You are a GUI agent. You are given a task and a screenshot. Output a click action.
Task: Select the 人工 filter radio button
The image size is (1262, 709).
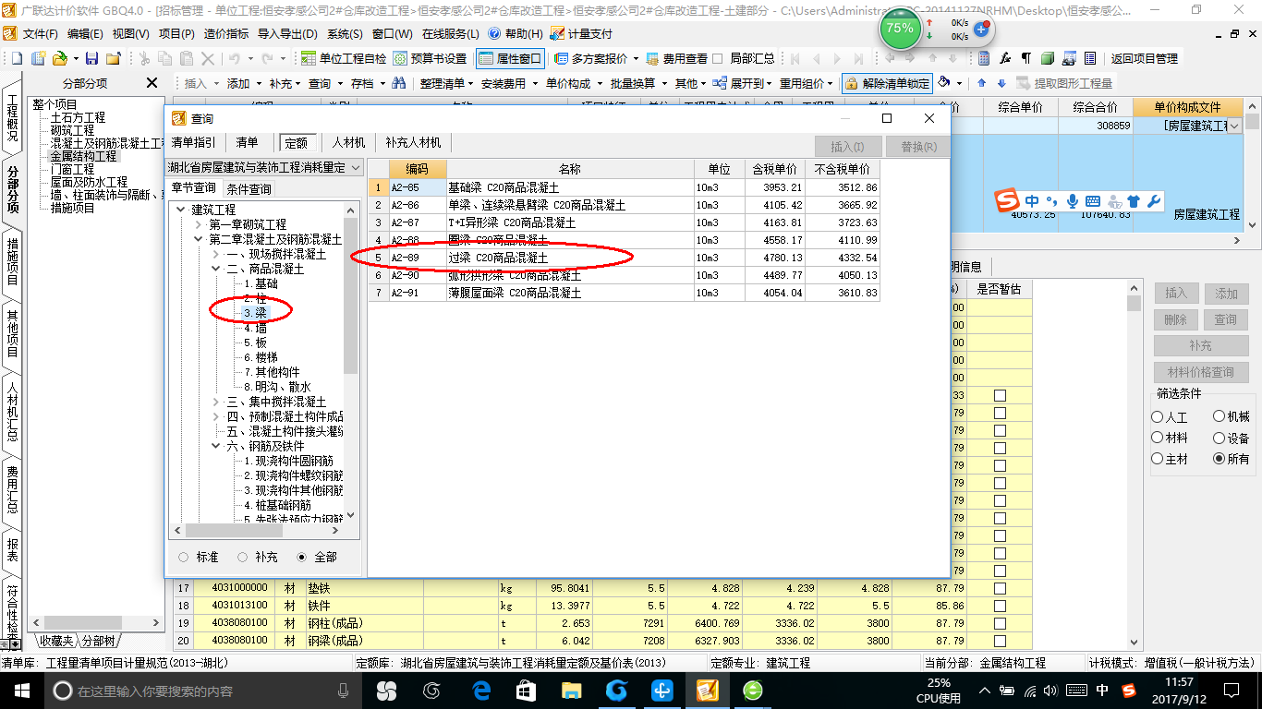click(1158, 417)
